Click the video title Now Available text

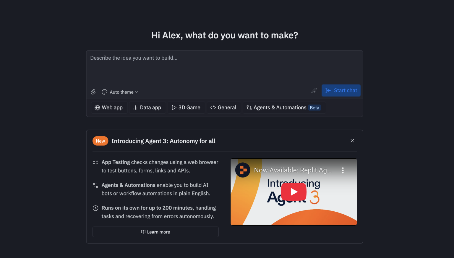293,170
